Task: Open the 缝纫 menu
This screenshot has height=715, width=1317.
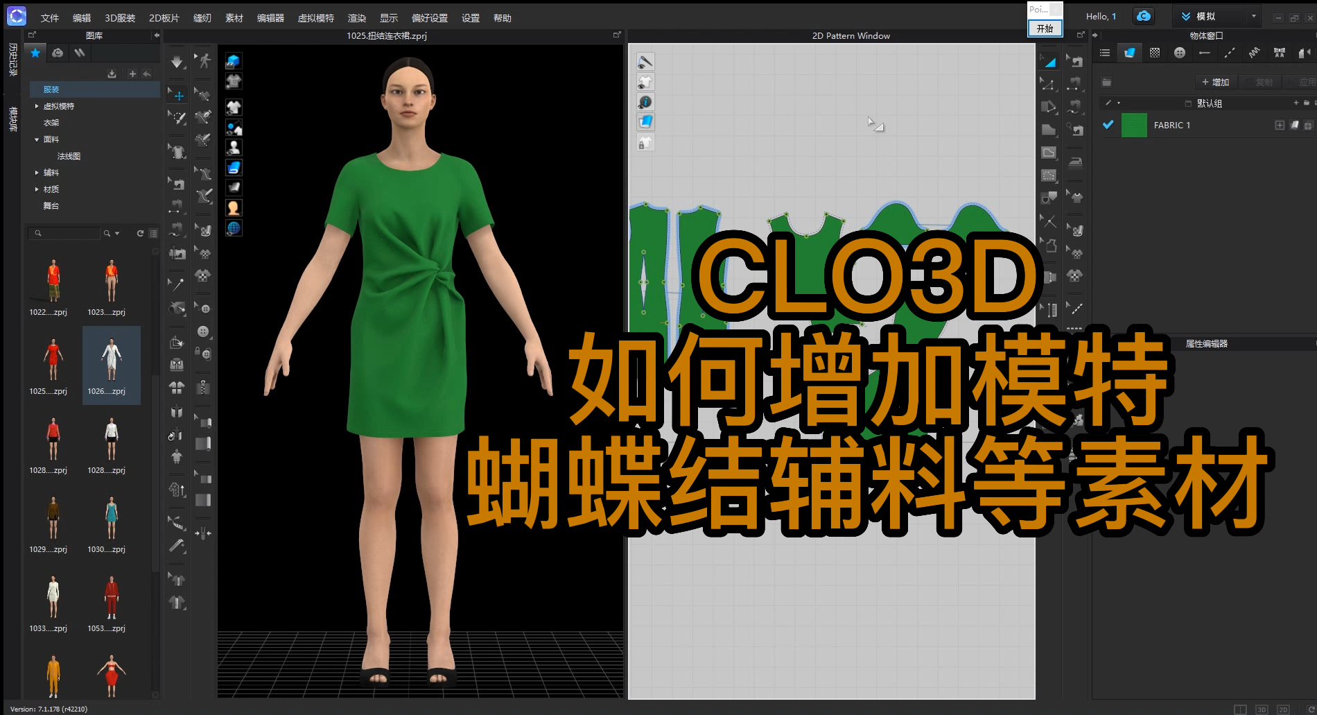Action: point(202,18)
